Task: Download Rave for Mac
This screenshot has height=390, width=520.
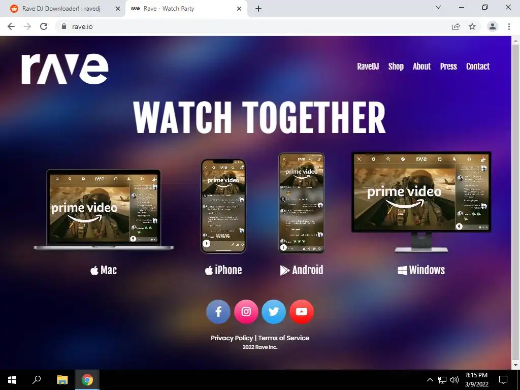Action: (104, 270)
